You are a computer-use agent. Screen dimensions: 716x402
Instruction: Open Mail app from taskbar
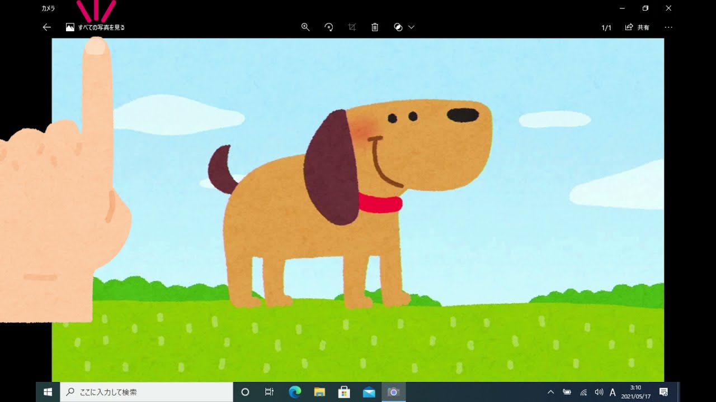[x=369, y=392]
